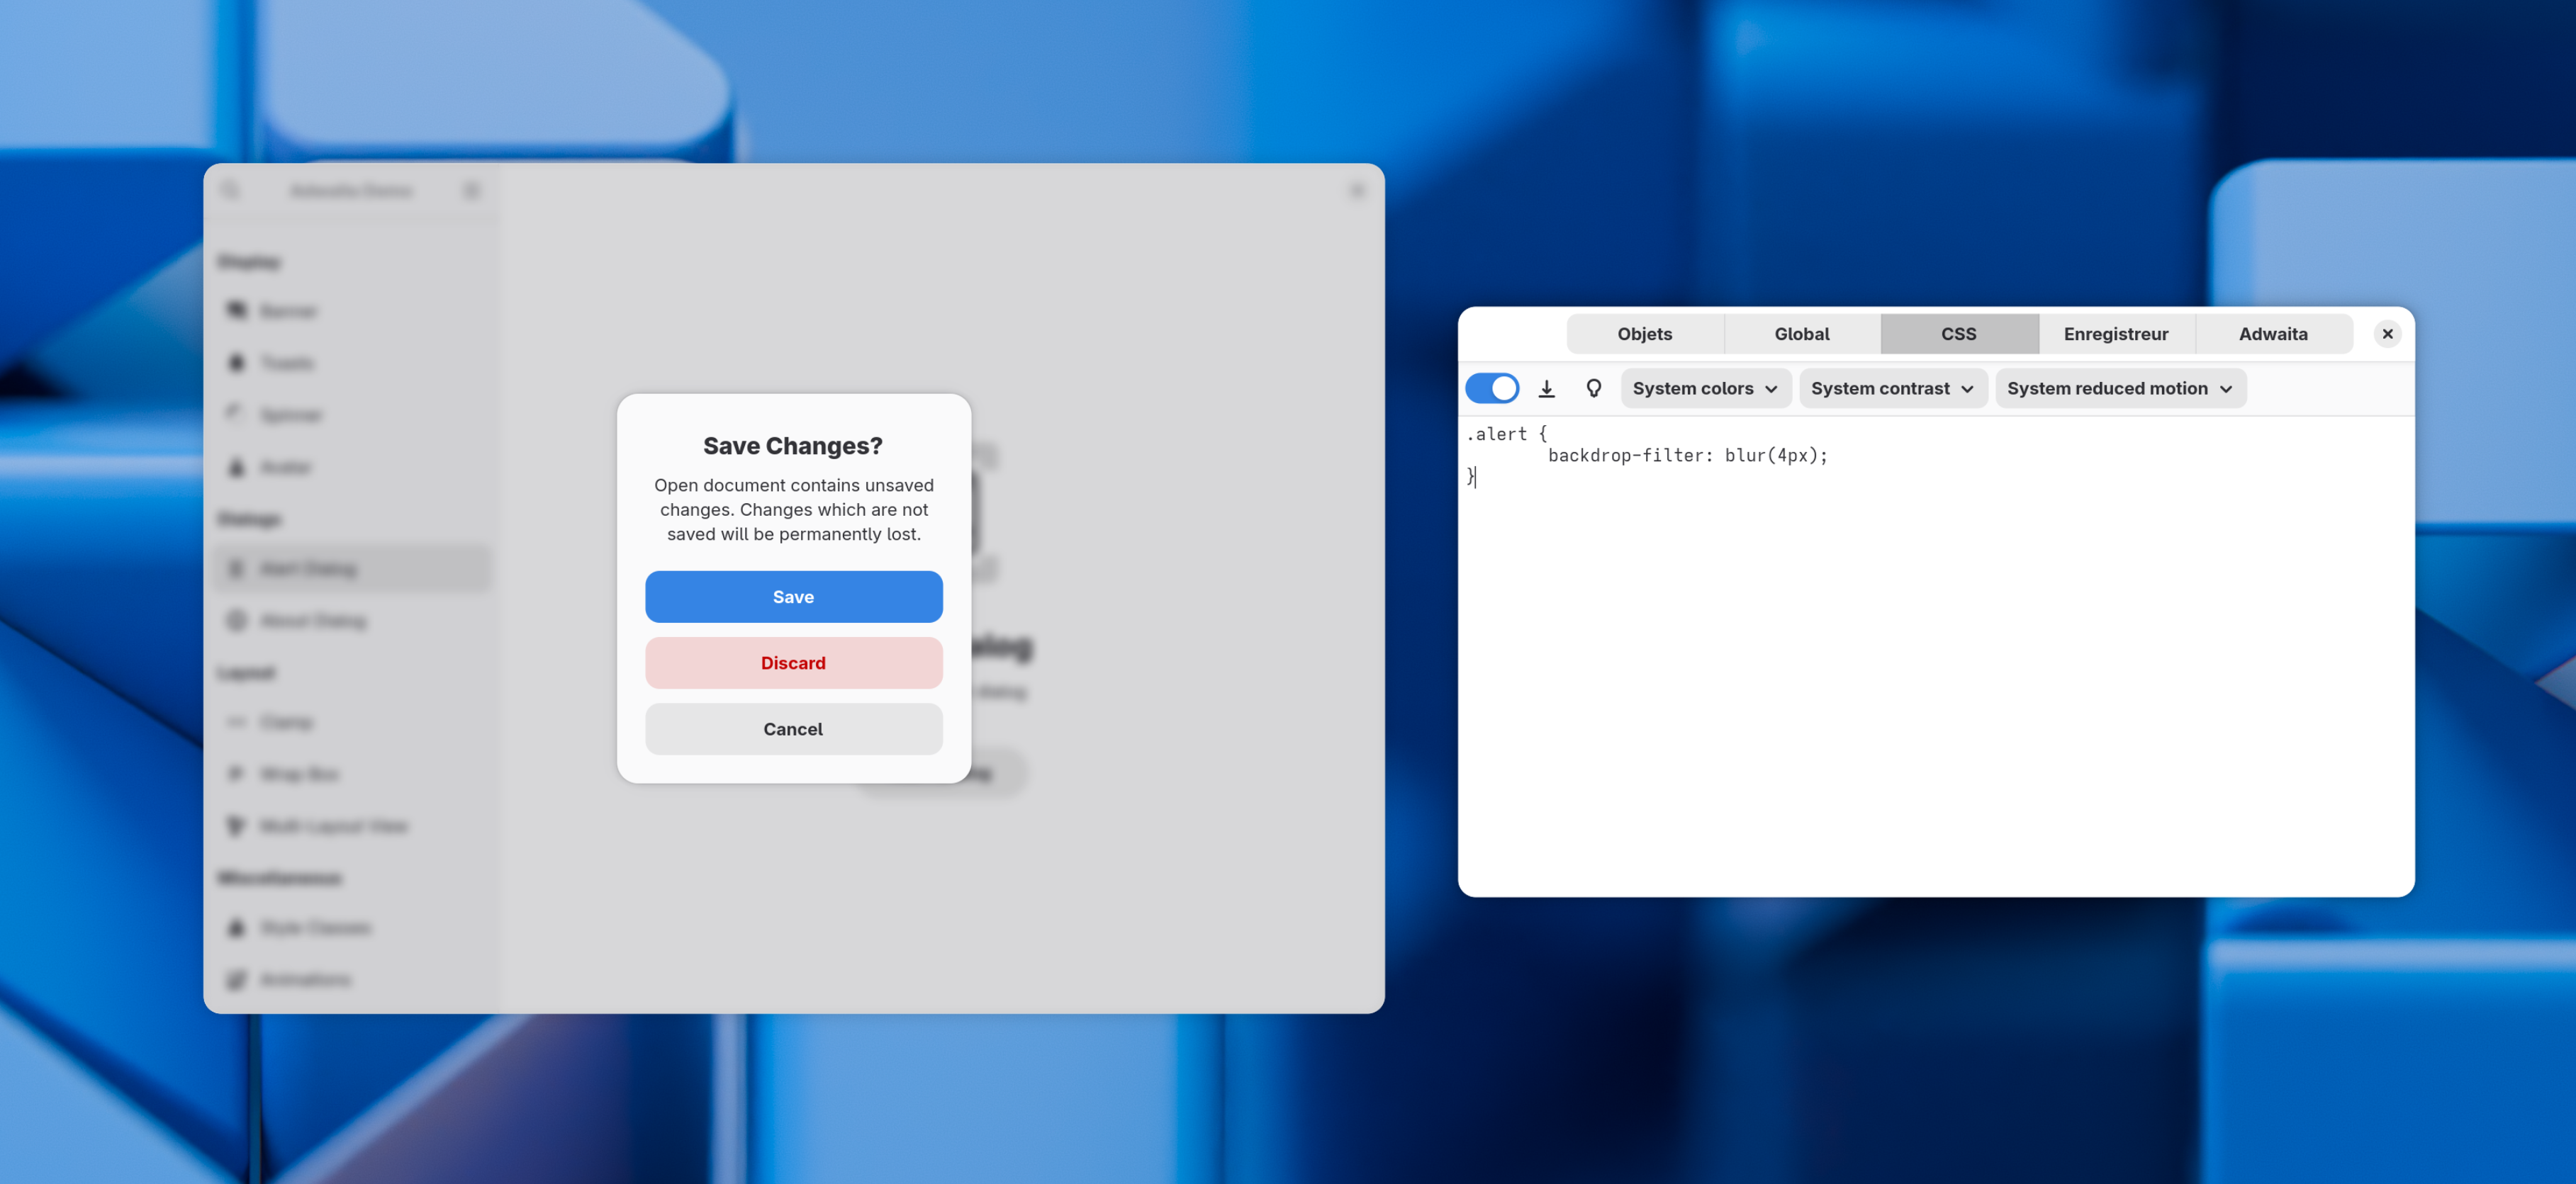
Task: Close the inspector window with the X
Action: coord(2387,334)
